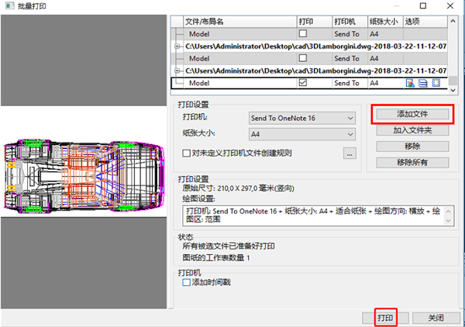The height and width of the screenshot is (327, 465).
Task: Click the 移除 button
Action: pyautogui.click(x=412, y=146)
